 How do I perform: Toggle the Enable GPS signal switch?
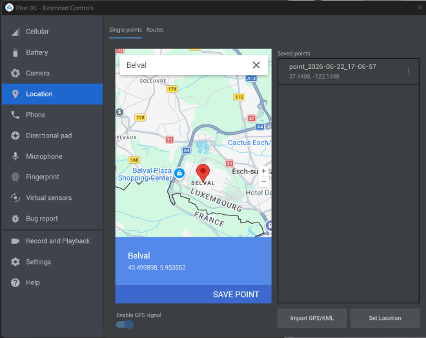[x=125, y=324]
